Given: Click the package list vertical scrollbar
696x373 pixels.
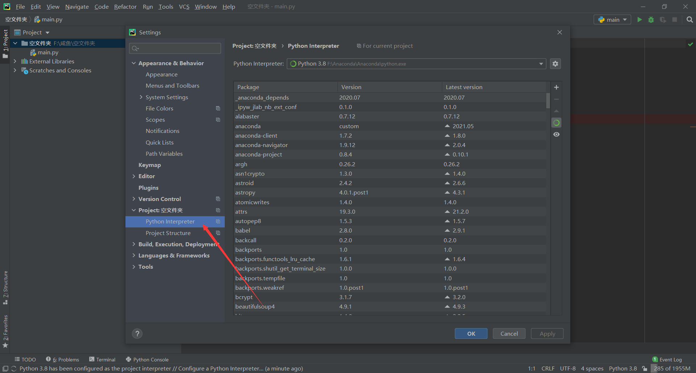Looking at the screenshot, I should pos(548,101).
